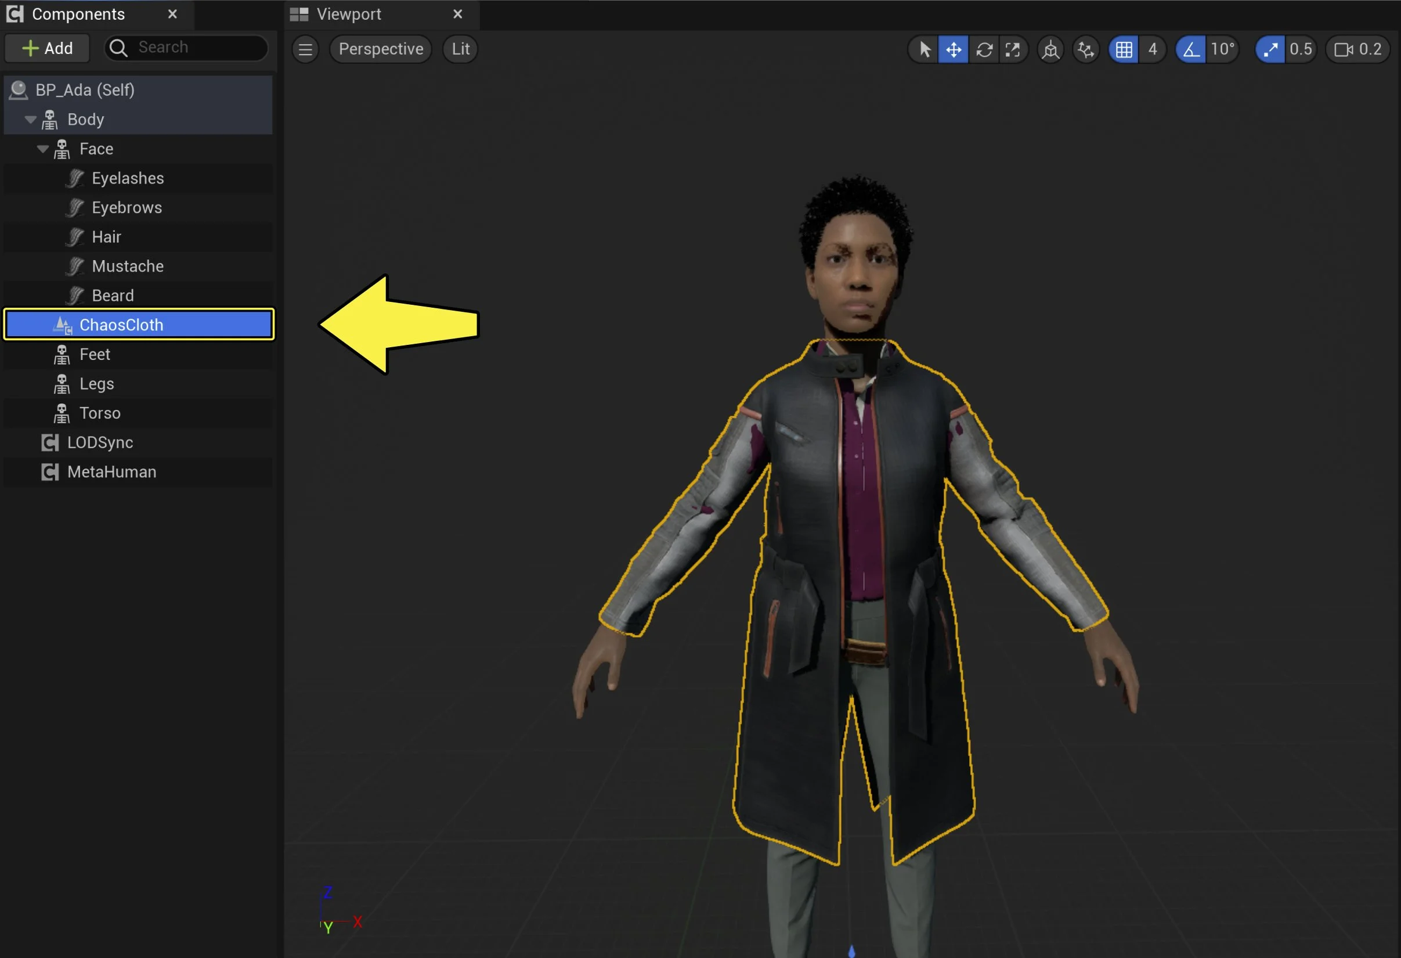This screenshot has width=1401, height=958.
Task: Select the Face component
Action: click(138, 149)
